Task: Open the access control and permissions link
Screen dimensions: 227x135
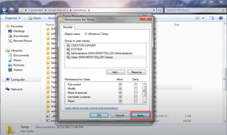Action: [91, 108]
